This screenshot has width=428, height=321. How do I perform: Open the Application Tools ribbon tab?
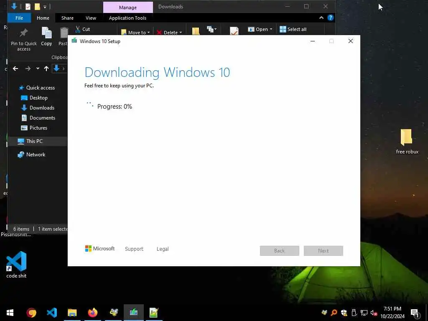[127, 18]
